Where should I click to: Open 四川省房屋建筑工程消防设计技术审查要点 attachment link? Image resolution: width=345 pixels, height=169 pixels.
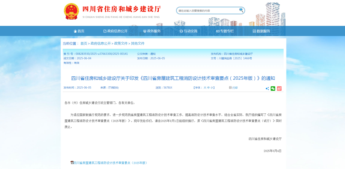pos(111,163)
